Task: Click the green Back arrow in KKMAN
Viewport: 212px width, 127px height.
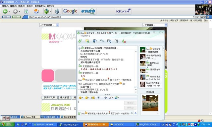Action: click(5, 11)
